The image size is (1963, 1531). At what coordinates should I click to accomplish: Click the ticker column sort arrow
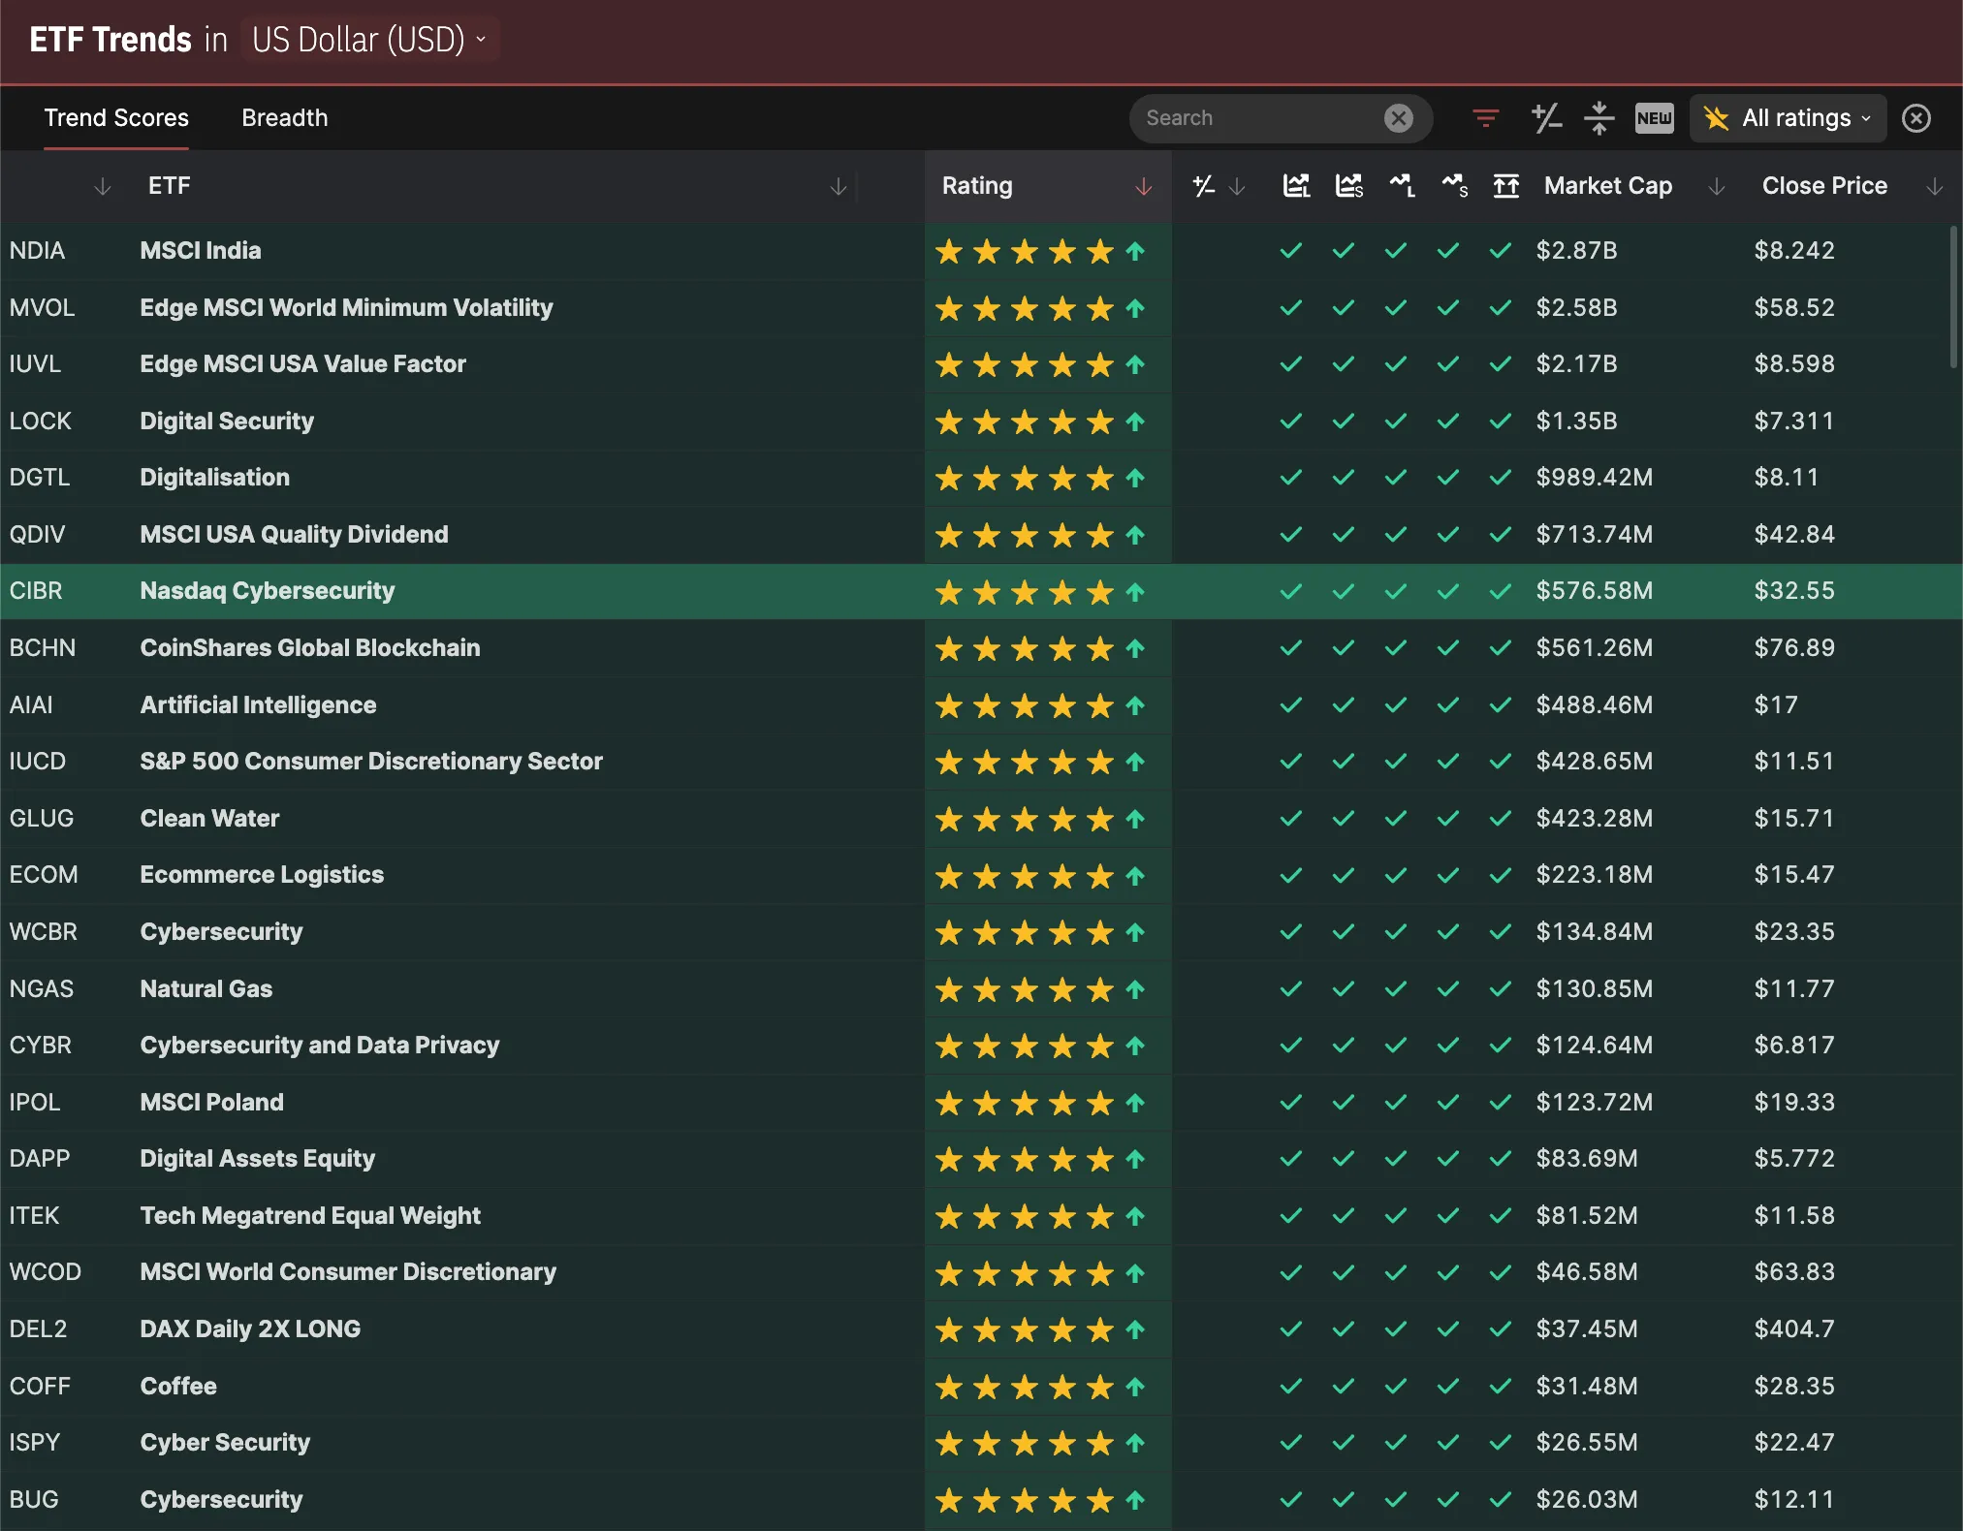[x=103, y=187]
